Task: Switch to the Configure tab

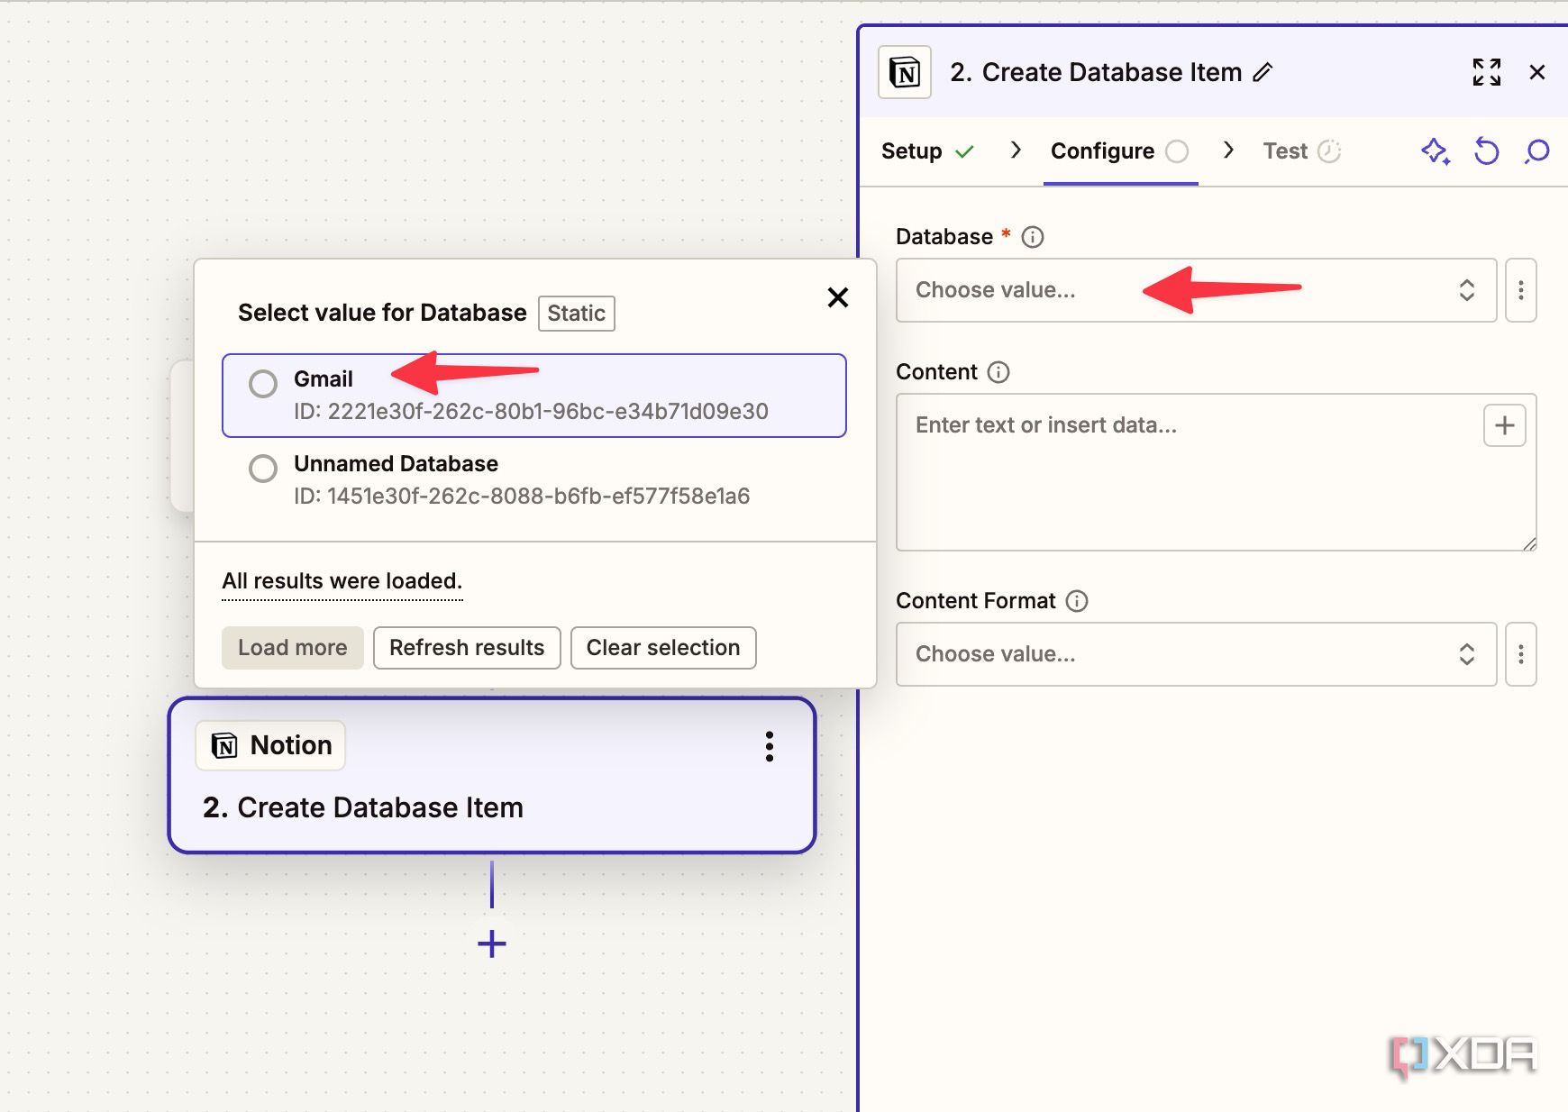Action: coord(1119,150)
